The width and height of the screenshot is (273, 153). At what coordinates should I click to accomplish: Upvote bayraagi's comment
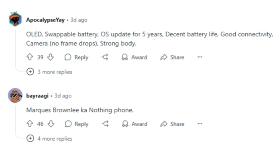(30, 124)
